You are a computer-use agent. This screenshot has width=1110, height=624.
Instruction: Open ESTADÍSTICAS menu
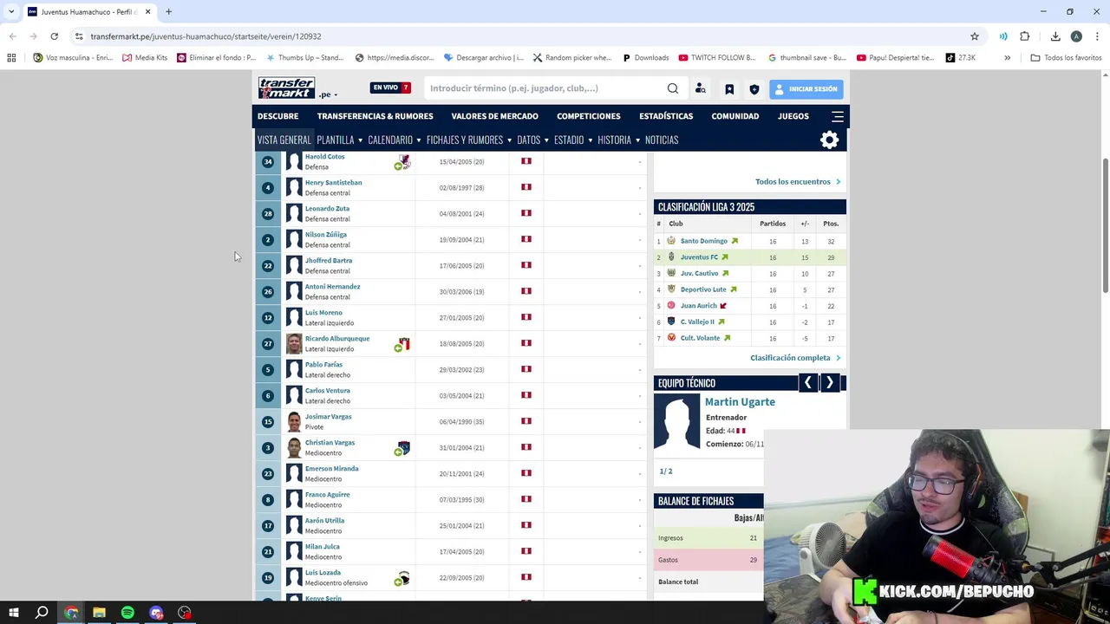point(666,116)
